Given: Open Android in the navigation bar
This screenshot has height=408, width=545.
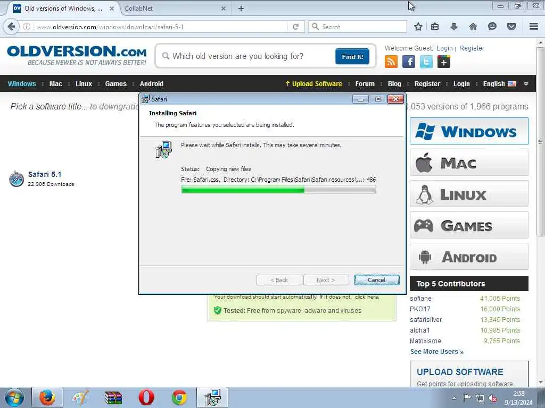Looking at the screenshot, I should point(152,83).
